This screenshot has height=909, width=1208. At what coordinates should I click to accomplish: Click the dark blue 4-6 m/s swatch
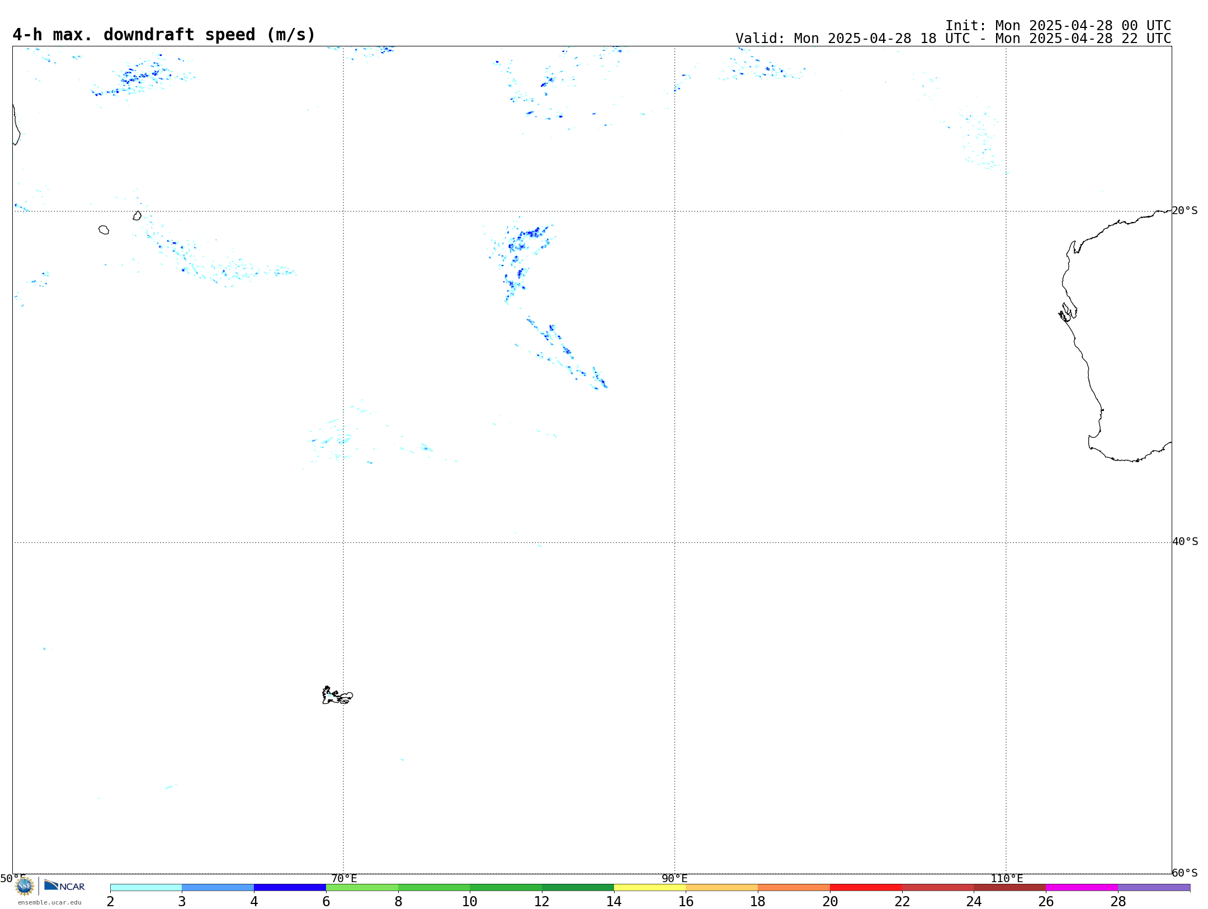tap(290, 887)
